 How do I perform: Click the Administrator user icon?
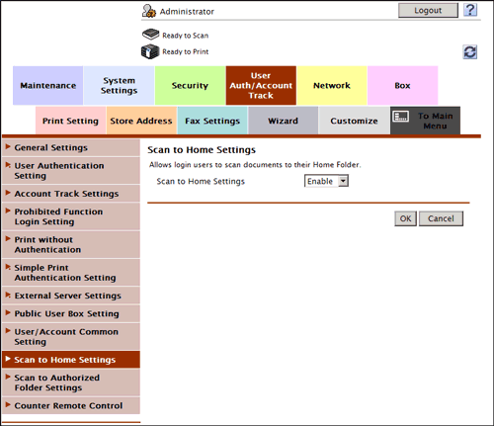[149, 11]
